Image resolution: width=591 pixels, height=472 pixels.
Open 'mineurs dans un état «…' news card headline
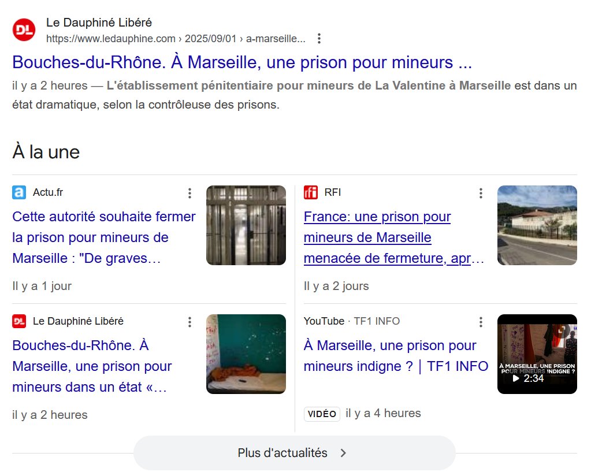coord(92,366)
